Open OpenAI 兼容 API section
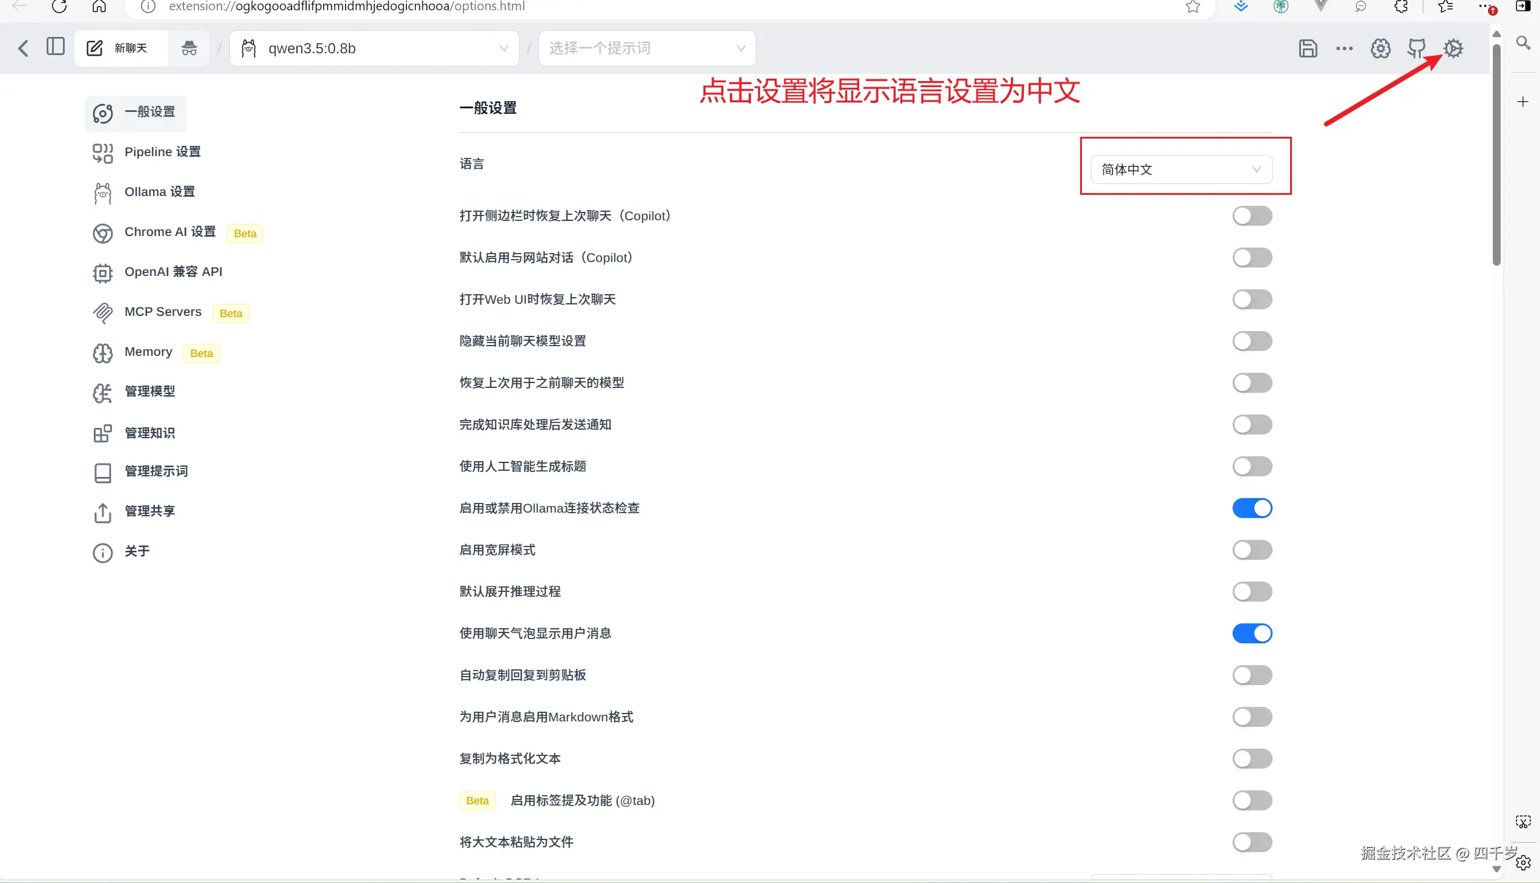1540x883 pixels. (x=174, y=272)
